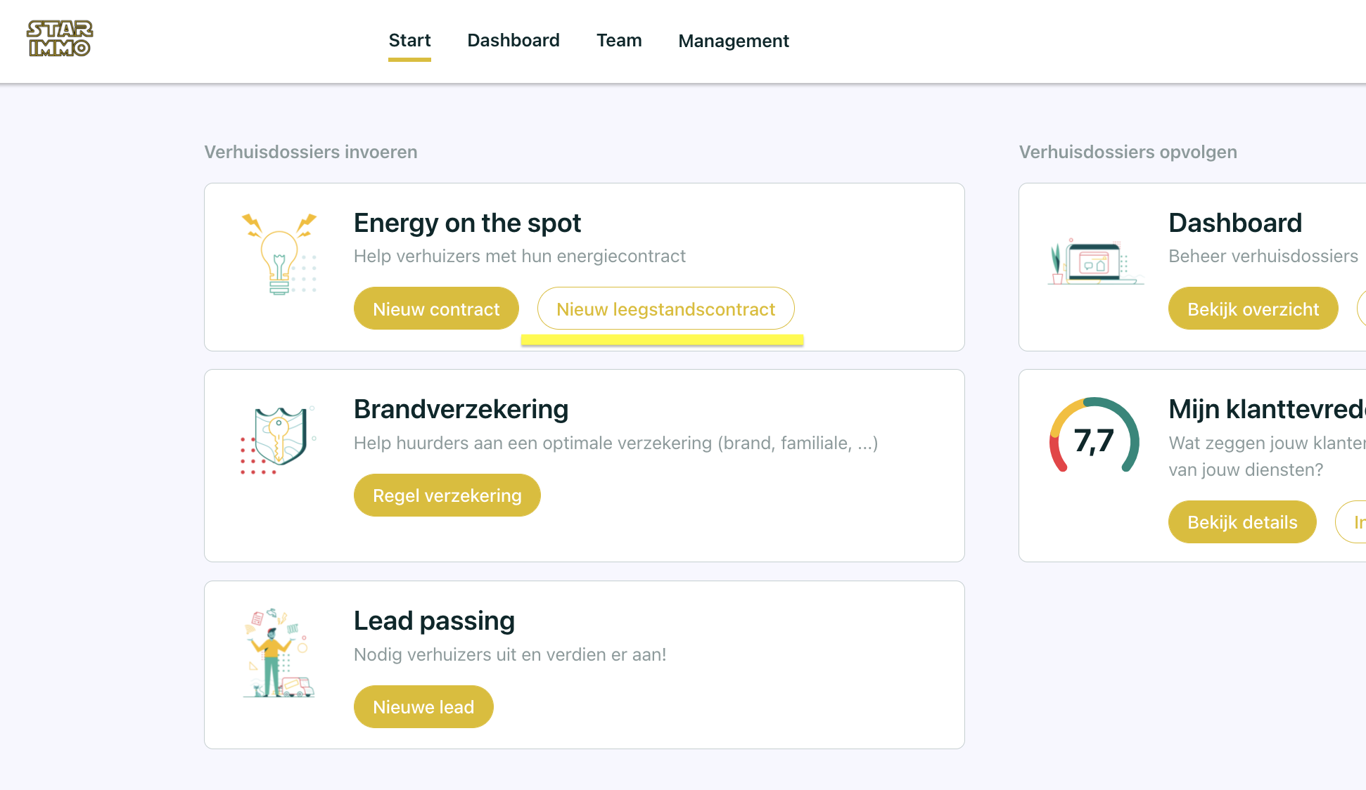
Task: Switch to the Dashboard tab
Action: pos(513,41)
